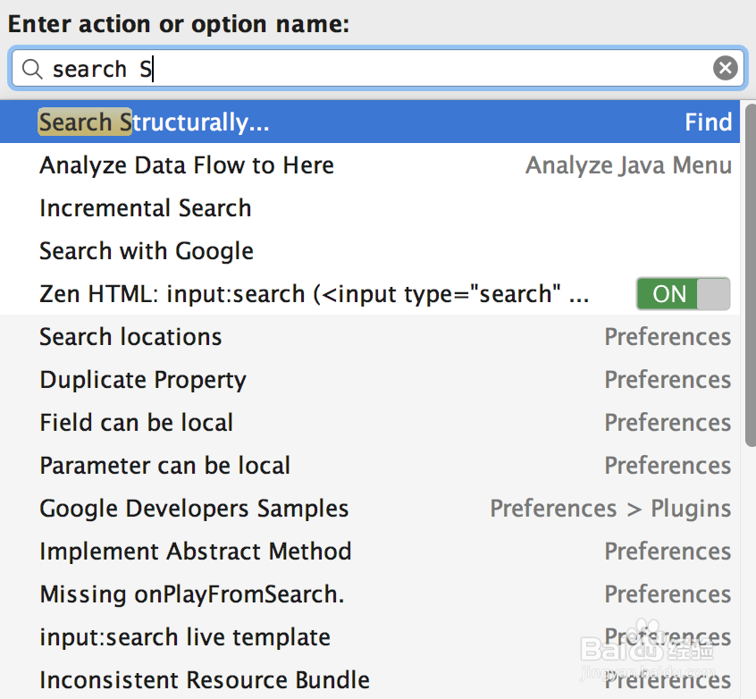Toggle the Zen HTML input:search ON switch
Image resolution: width=756 pixels, height=699 pixels.
(x=683, y=294)
